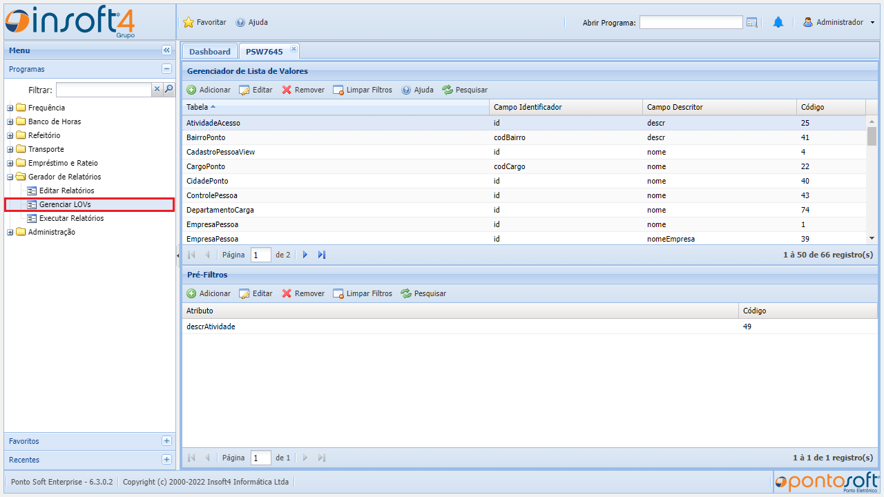Expand the Favoritos panel
This screenshot has width=884, height=497.
click(x=166, y=441)
